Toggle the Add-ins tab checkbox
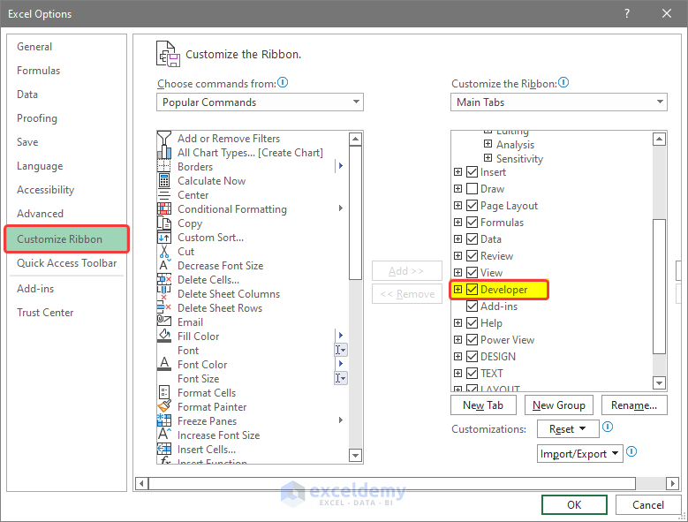Screen dimensions: 688x522 (473, 306)
